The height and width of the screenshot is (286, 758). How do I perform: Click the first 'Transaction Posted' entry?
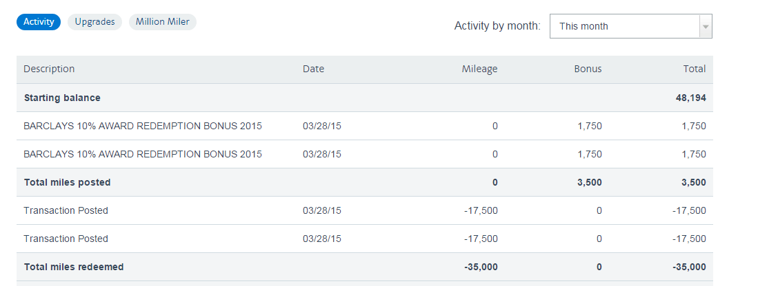coord(66,210)
